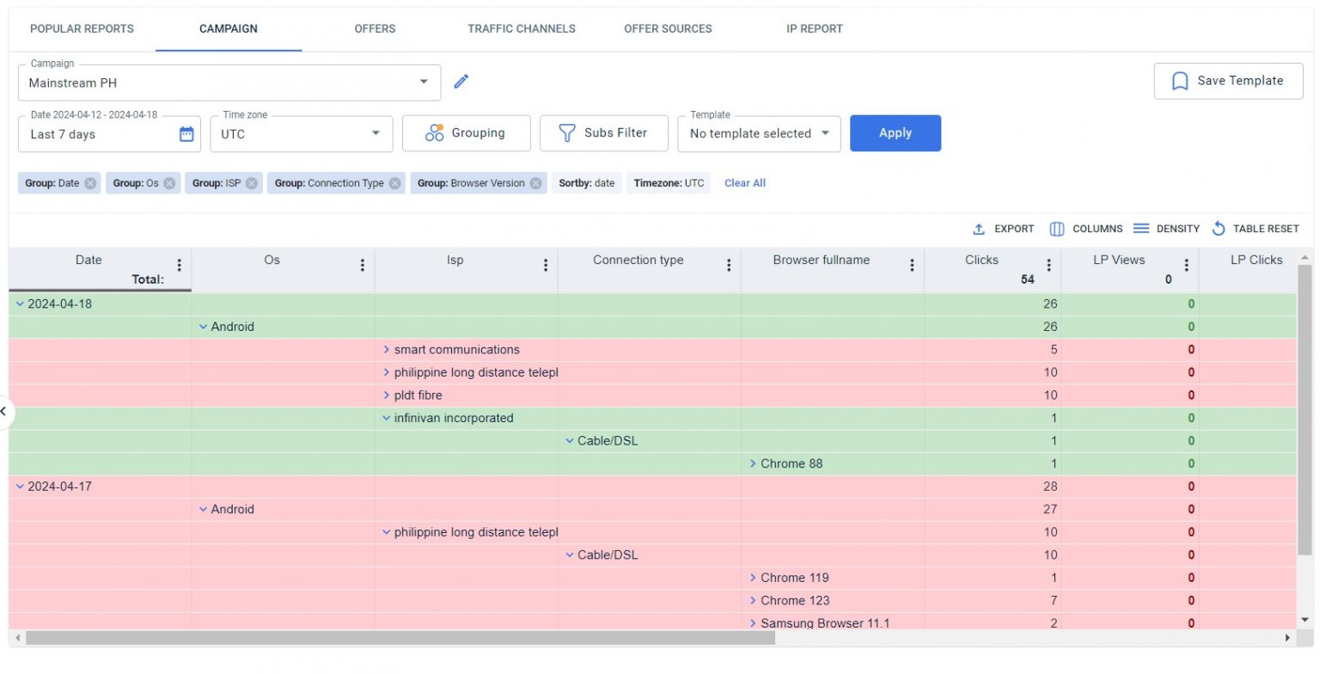
Task: Open the Export options
Action: [x=1002, y=229]
